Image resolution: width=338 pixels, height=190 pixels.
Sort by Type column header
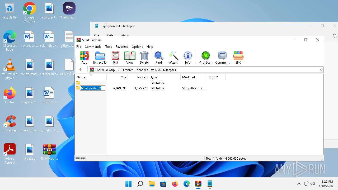pos(165,77)
